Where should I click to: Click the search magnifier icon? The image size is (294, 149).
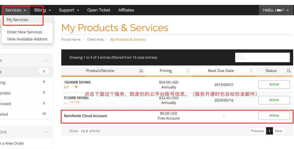[x=241, y=57]
